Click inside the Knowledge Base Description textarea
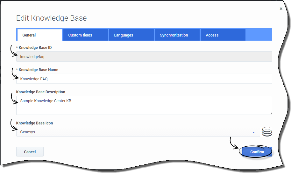Screen dimensions: 291x173 pyautogui.click(x=144, y=105)
